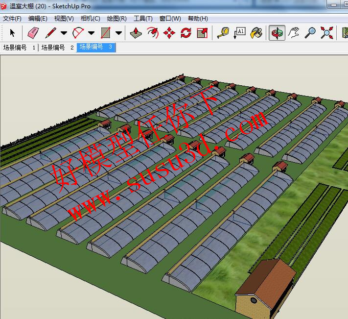Image resolution: width=348 pixels, height=319 pixels.
Task: Choose the Zoom magnifier tool
Action: point(310,33)
